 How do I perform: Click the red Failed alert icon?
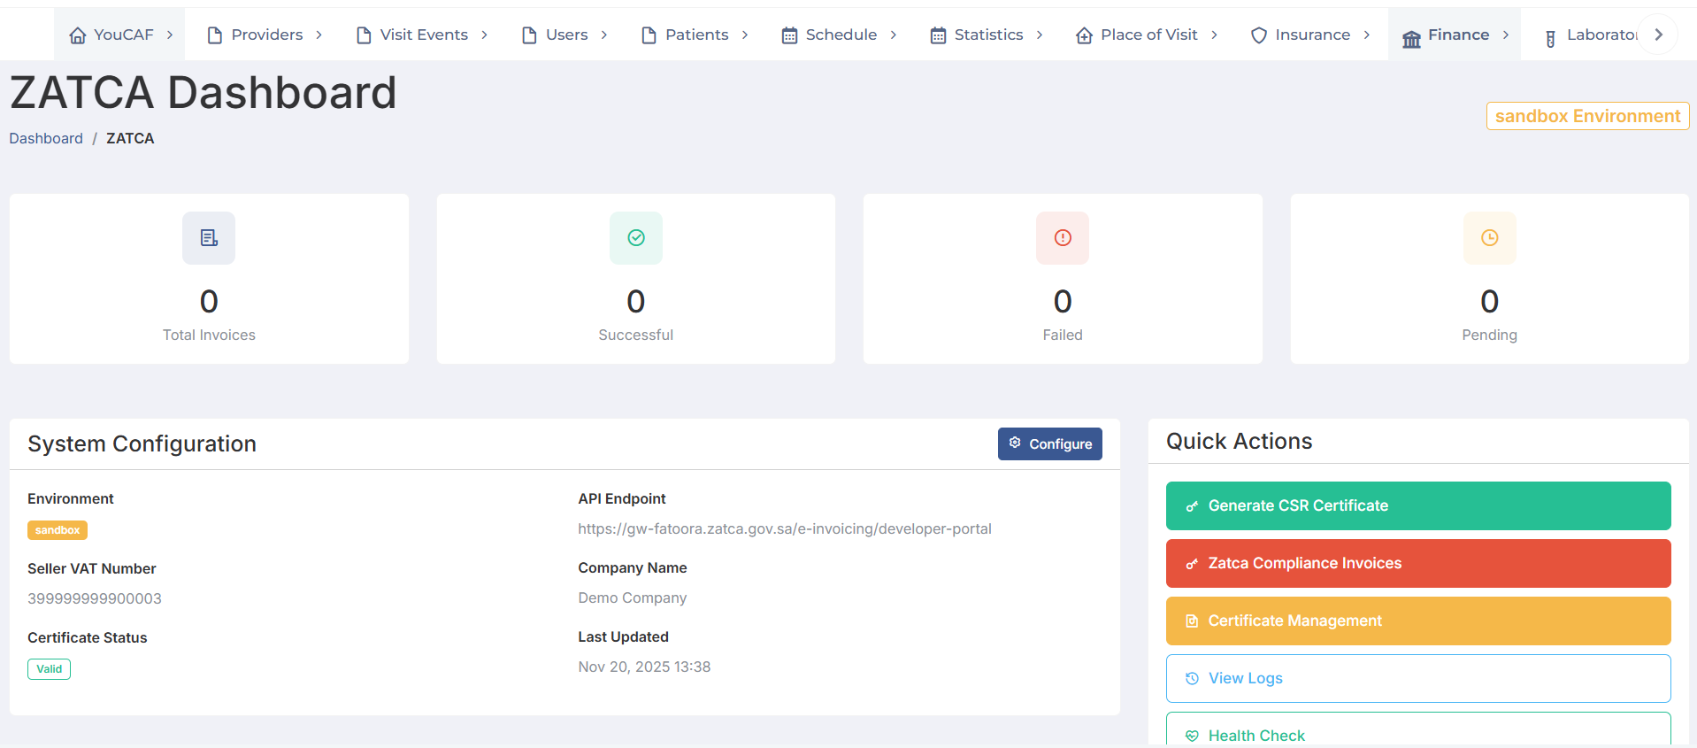[1063, 238]
